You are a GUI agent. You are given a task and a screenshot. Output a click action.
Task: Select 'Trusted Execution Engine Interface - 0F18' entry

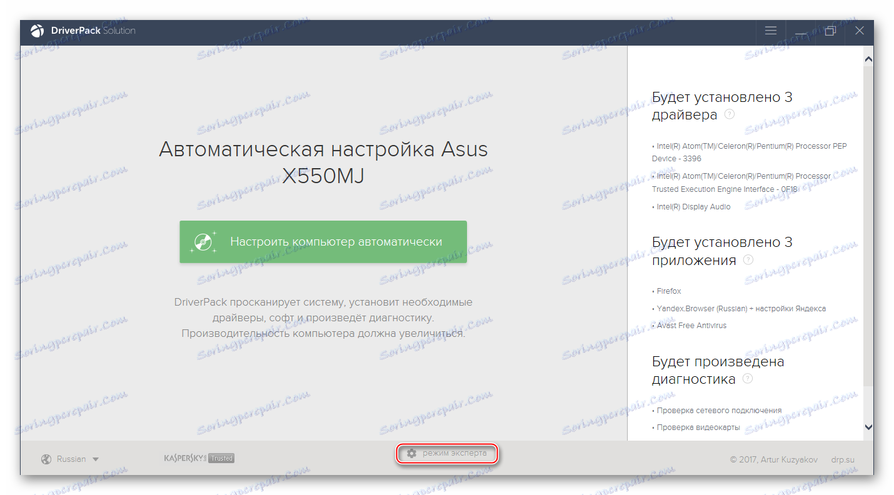point(741,182)
